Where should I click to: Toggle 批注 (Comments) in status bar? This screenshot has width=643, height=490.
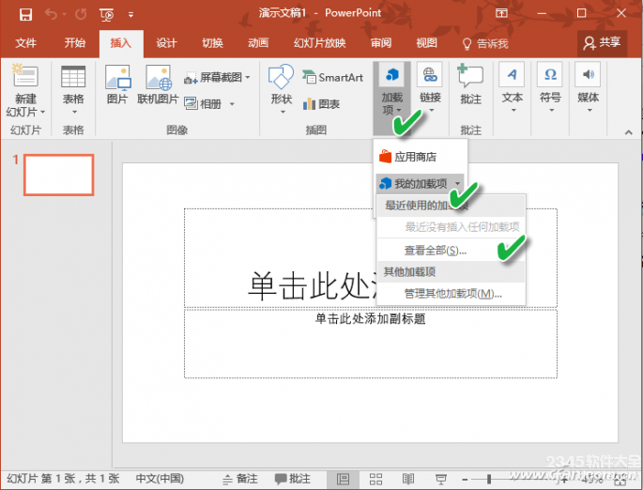point(293,479)
